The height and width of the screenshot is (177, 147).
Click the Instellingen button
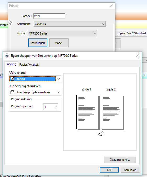(38, 43)
